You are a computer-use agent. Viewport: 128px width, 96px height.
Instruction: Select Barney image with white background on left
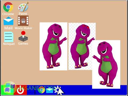pos(53,46)
